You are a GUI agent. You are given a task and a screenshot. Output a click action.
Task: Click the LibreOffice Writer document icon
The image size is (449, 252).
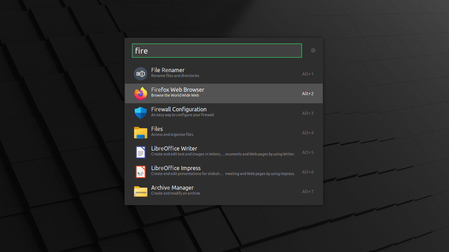[x=141, y=152]
